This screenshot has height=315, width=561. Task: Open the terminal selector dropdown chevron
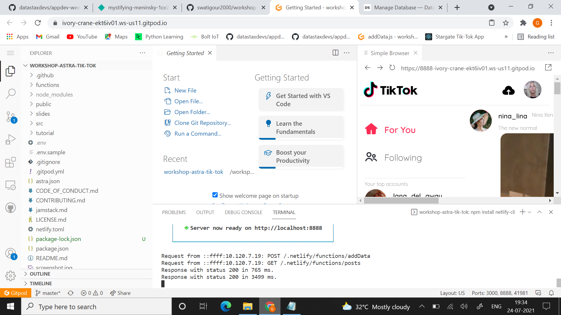coord(530,212)
